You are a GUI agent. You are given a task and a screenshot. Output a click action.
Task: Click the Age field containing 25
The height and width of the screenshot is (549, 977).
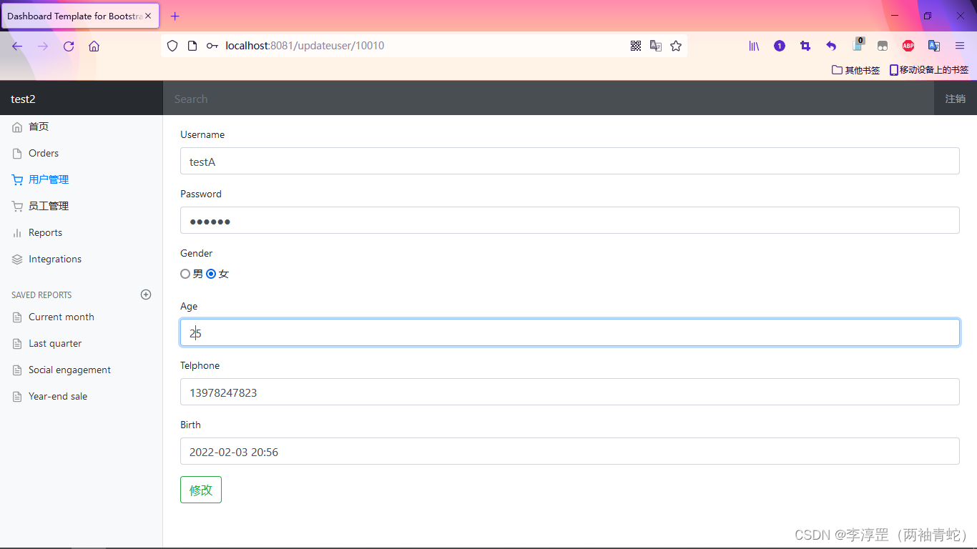pos(570,332)
